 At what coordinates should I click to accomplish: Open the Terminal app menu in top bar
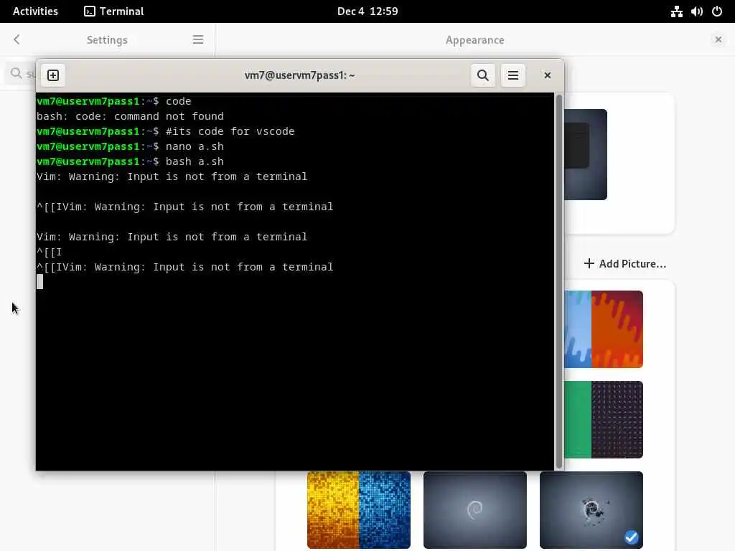tap(114, 11)
